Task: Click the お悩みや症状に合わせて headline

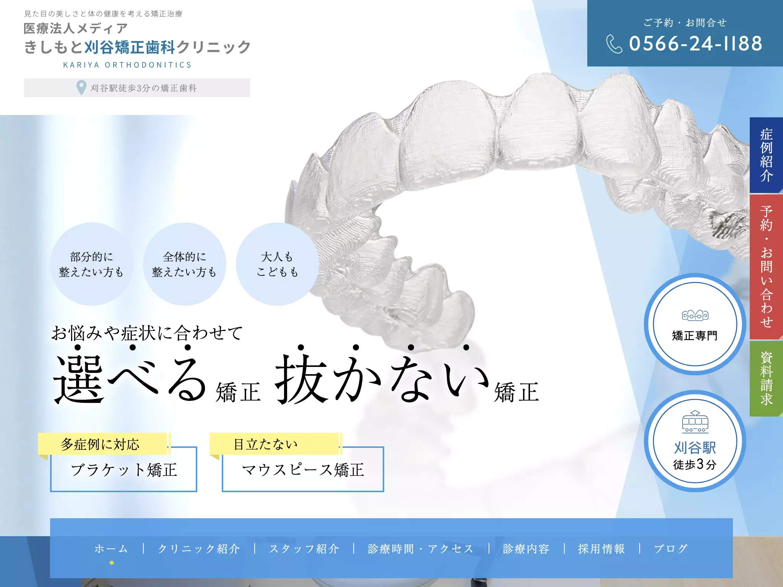Action: 147,333
